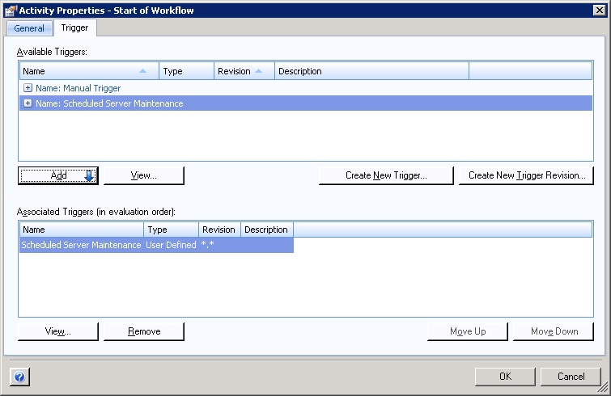
Task: Click Description column header in Associated Triggers
Action: point(266,230)
